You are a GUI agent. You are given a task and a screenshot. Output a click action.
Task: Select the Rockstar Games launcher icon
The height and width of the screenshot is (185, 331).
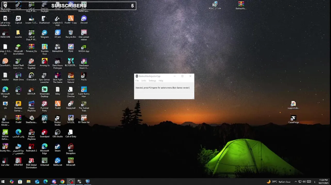click(18, 106)
